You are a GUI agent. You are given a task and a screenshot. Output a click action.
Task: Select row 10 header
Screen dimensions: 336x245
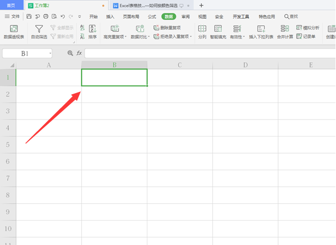[x=8, y=228]
